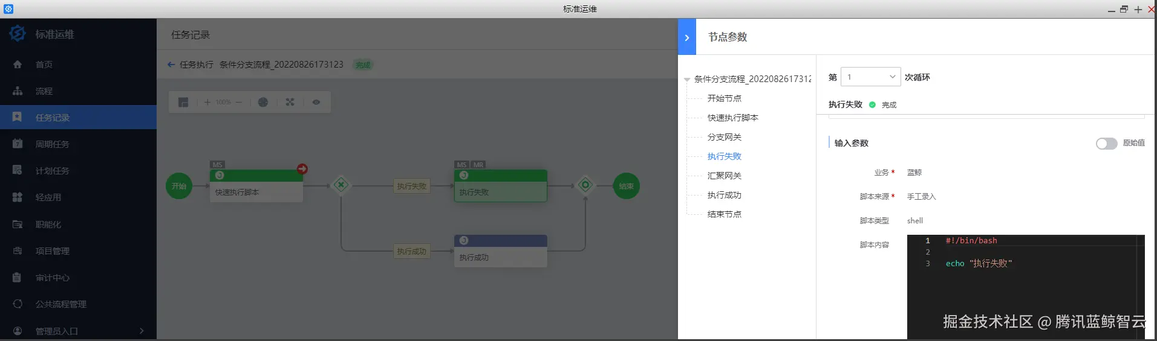Click the 标准运维 logo in the sidebar
Image resolution: width=1157 pixels, height=341 pixels.
[18, 34]
